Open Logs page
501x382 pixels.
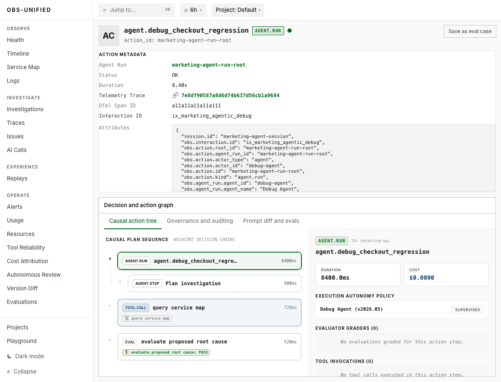coord(13,81)
